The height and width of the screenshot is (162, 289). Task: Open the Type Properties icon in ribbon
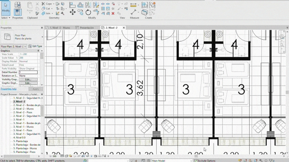18,5
